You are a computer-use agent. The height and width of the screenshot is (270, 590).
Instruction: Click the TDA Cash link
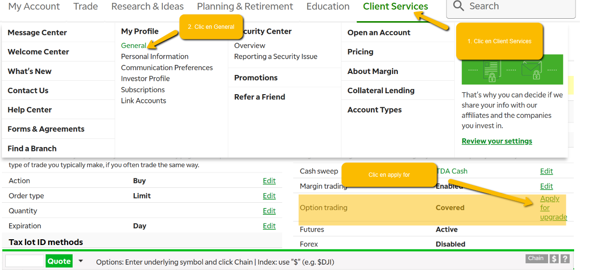click(452, 171)
